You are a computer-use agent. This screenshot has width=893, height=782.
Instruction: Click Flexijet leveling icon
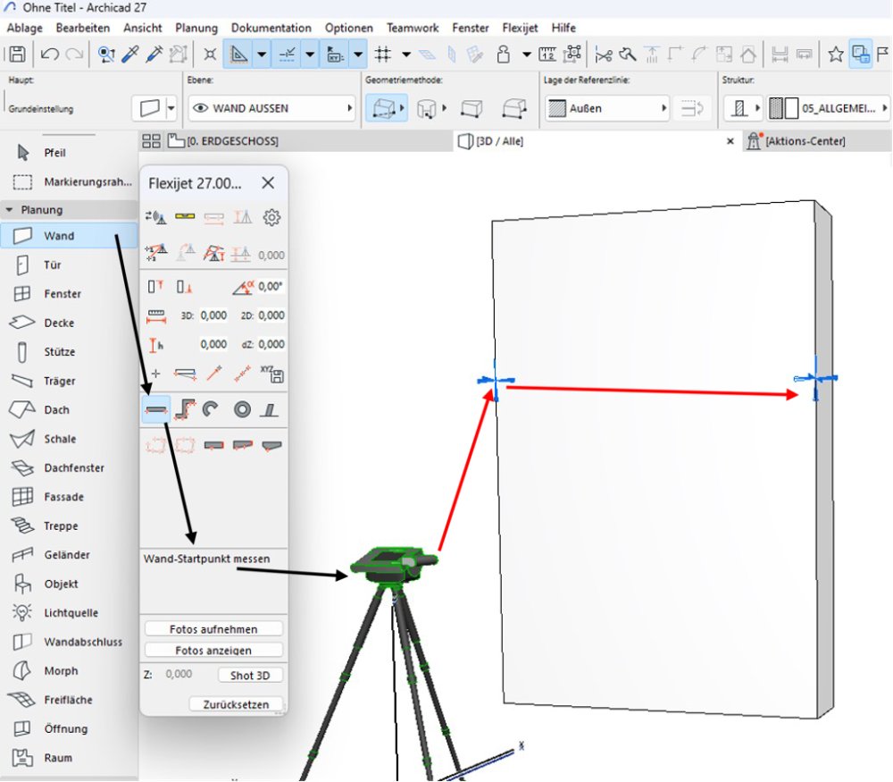[185, 216]
